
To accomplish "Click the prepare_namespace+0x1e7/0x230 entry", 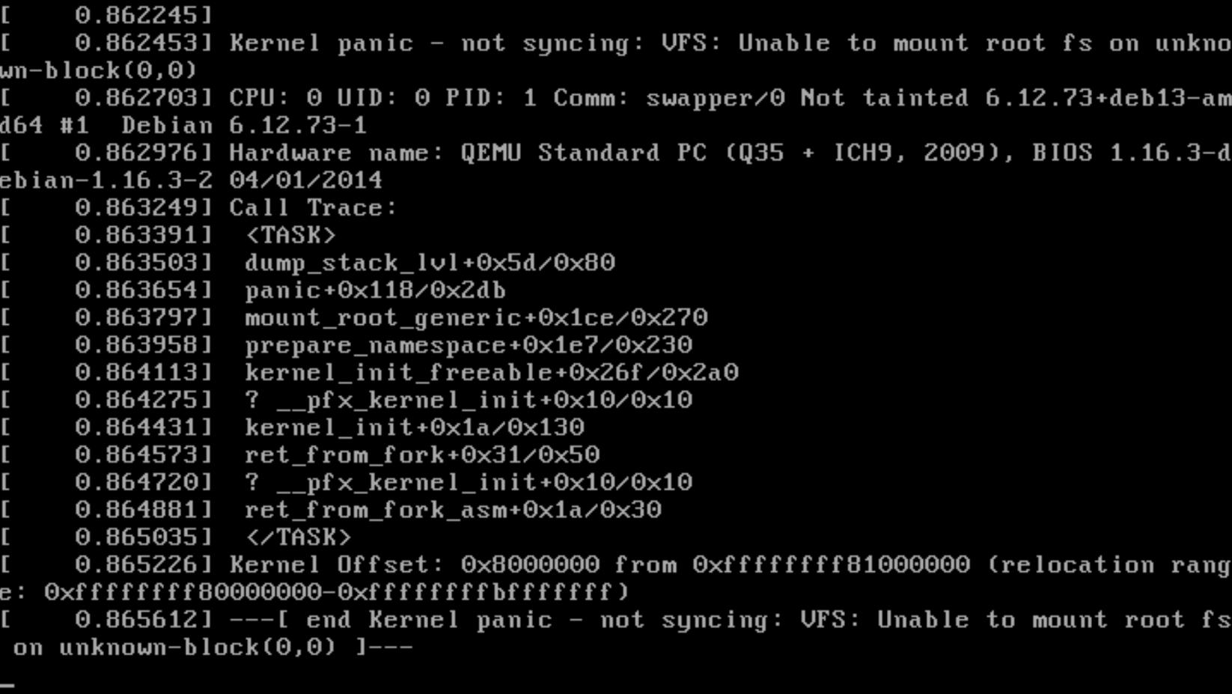I will 469,345.
